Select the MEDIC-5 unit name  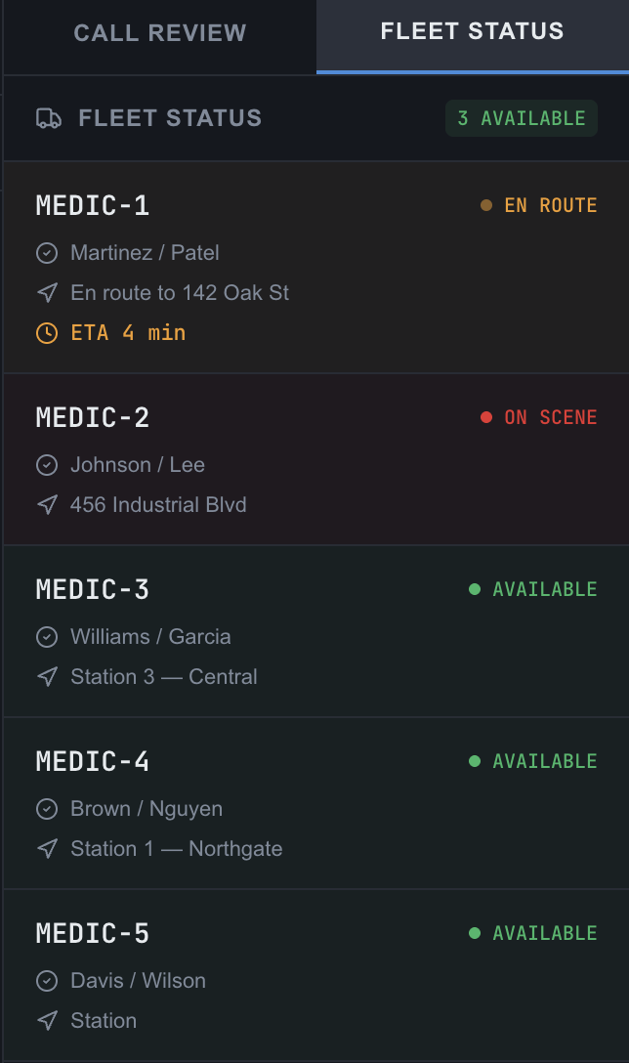[x=92, y=933]
